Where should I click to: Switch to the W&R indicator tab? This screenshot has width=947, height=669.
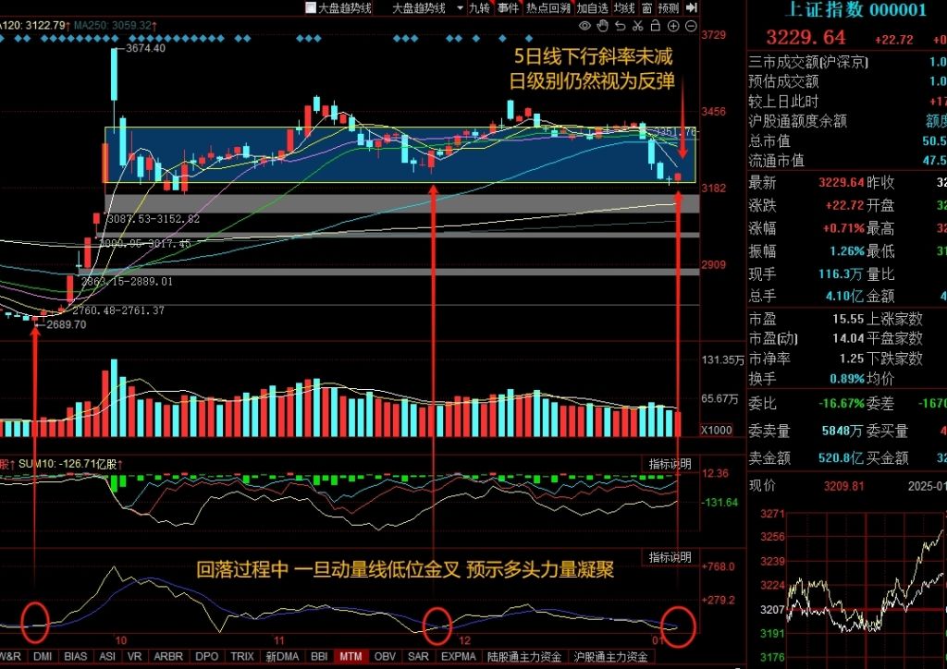tap(11, 656)
